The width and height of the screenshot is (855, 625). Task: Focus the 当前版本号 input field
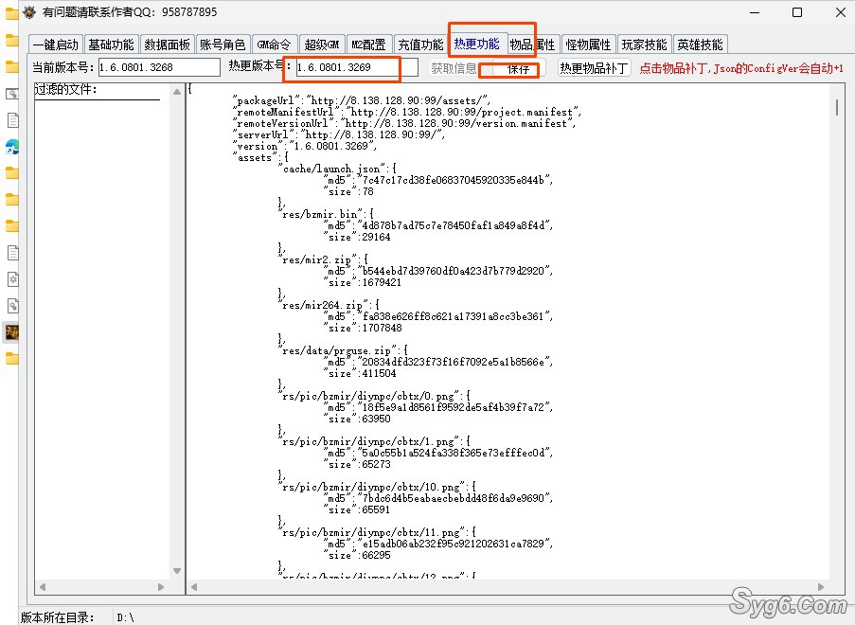[158, 68]
